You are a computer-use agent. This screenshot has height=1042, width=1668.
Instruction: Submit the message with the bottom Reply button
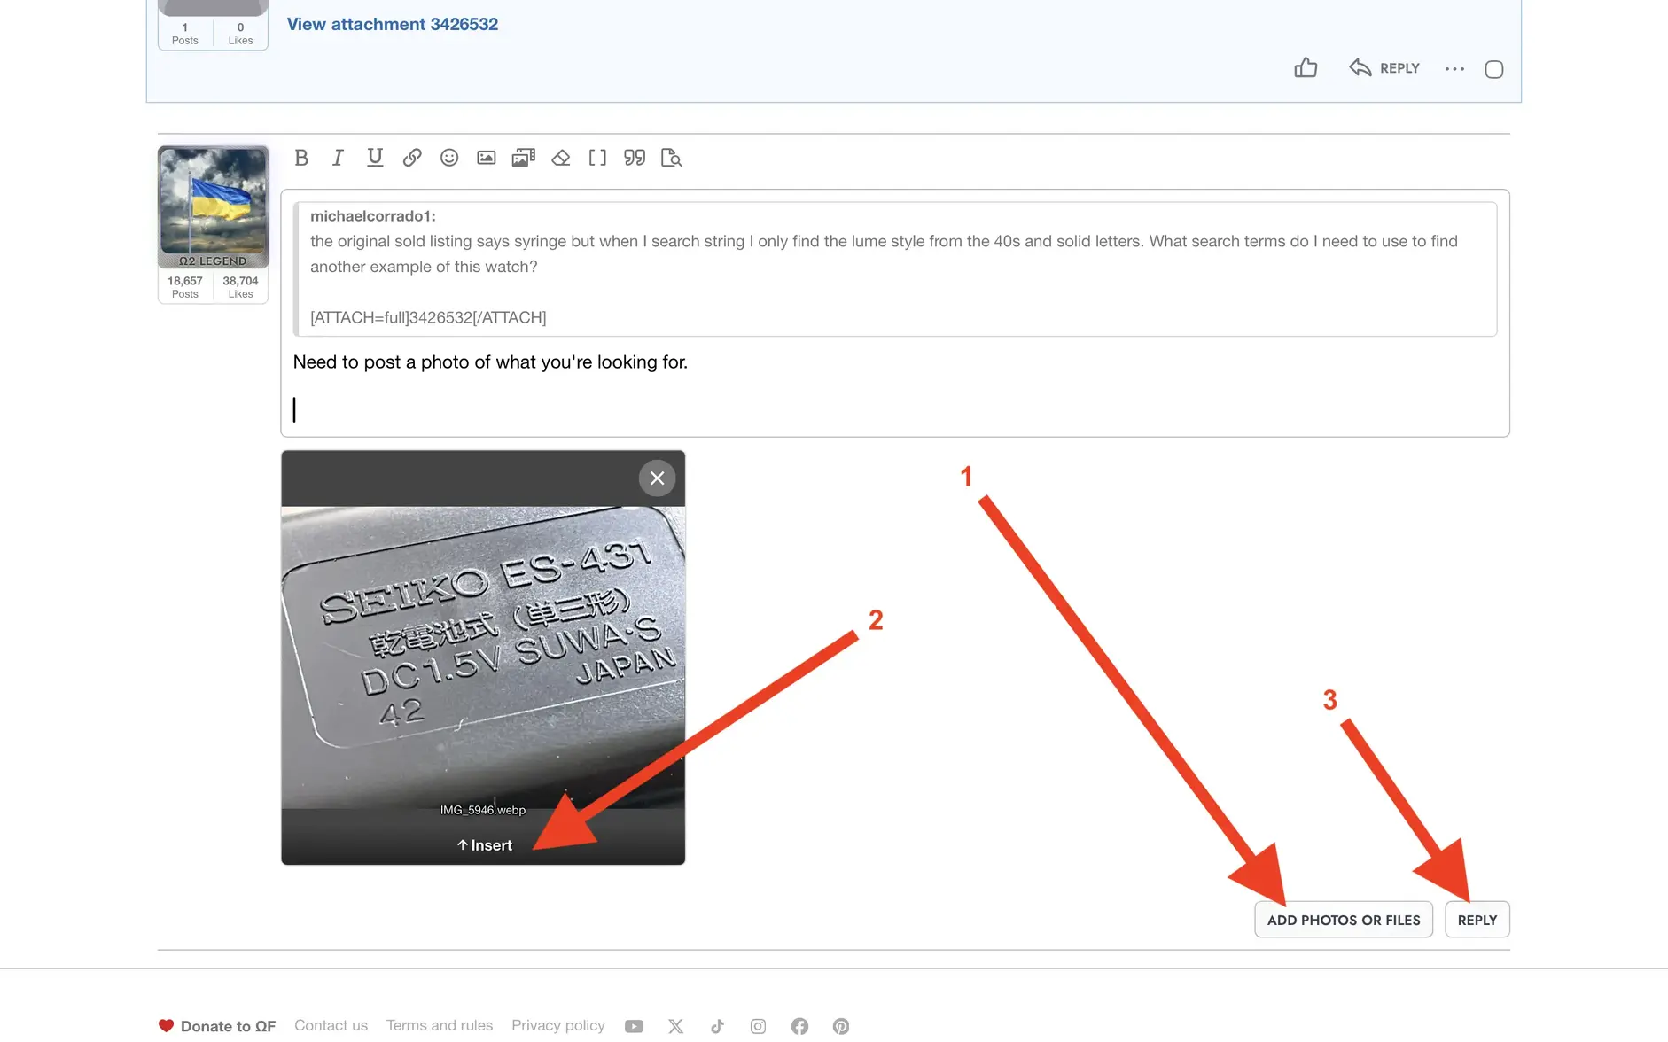(1477, 920)
